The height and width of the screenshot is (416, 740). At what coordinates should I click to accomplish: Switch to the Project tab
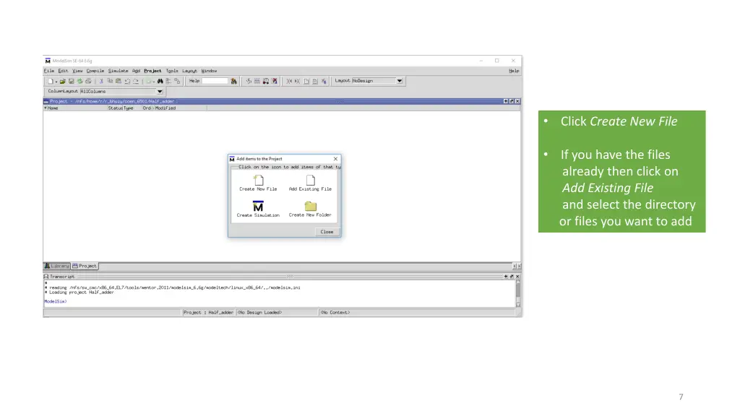(85, 266)
